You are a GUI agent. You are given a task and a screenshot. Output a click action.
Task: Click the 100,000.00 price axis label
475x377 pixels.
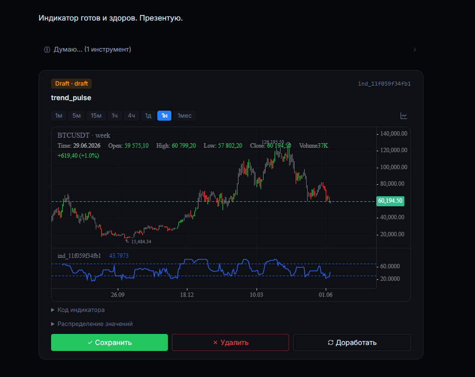(x=393, y=167)
